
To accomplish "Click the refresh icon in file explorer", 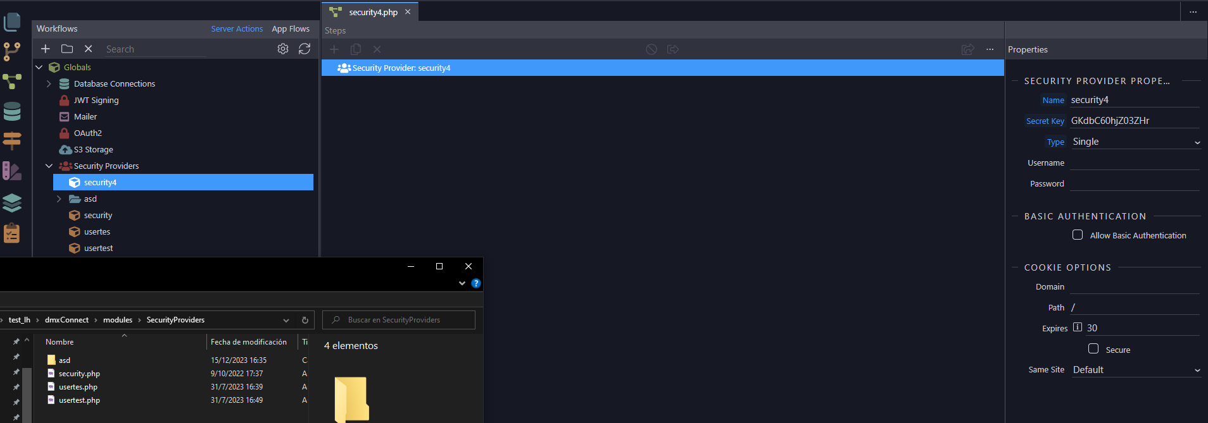I will point(305,320).
